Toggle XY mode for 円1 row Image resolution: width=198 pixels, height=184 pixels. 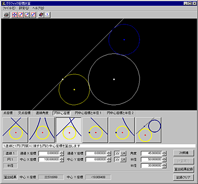[x=117, y=160]
